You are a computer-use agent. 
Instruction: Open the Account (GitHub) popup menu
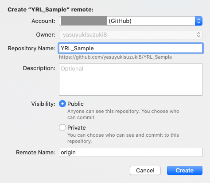131,21
